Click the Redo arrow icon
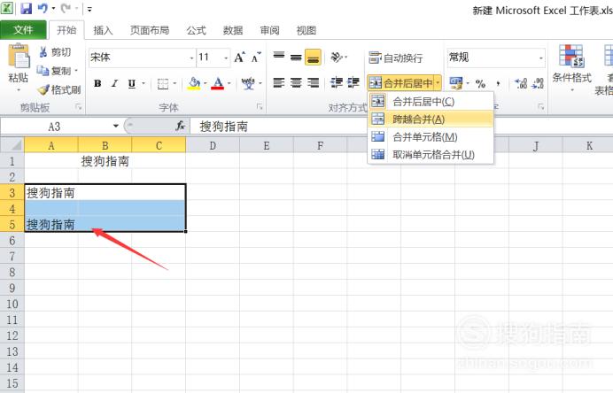 (x=66, y=8)
